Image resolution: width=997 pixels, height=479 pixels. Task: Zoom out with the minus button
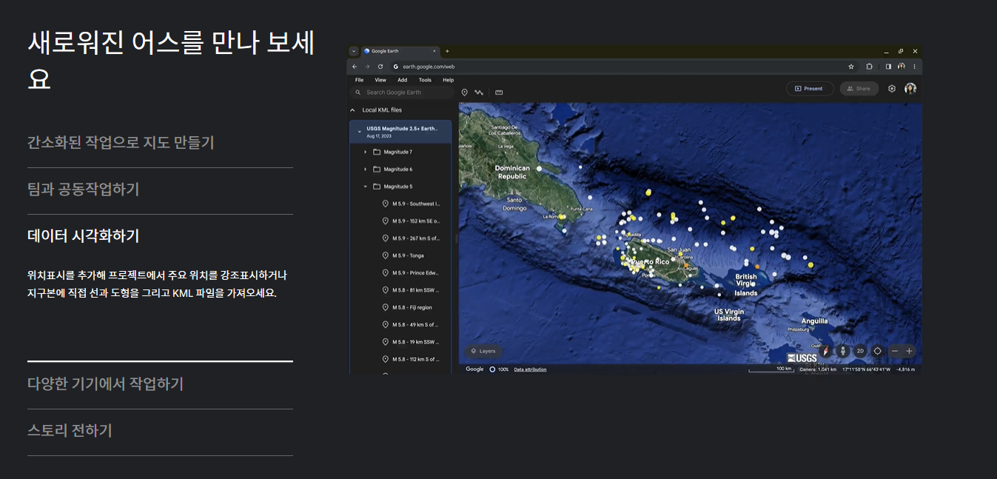(x=895, y=351)
